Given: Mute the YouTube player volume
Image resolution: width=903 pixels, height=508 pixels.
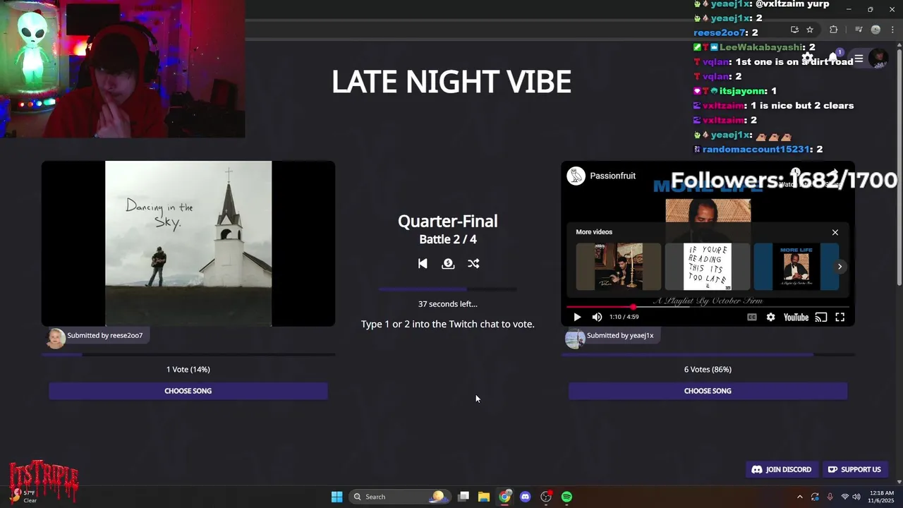Looking at the screenshot, I should point(597,317).
